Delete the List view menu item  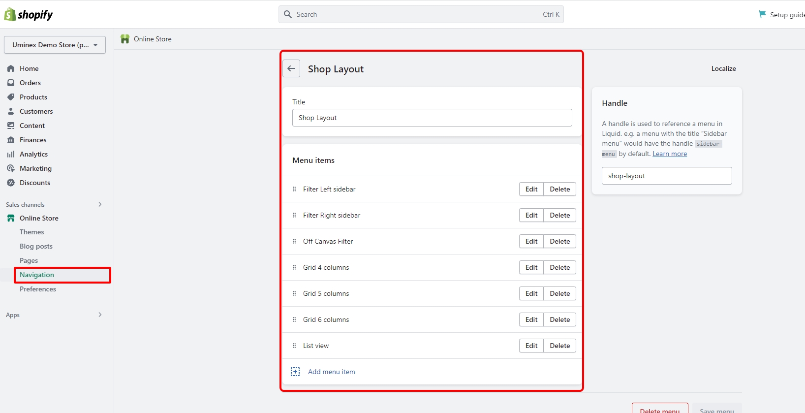[559, 346]
